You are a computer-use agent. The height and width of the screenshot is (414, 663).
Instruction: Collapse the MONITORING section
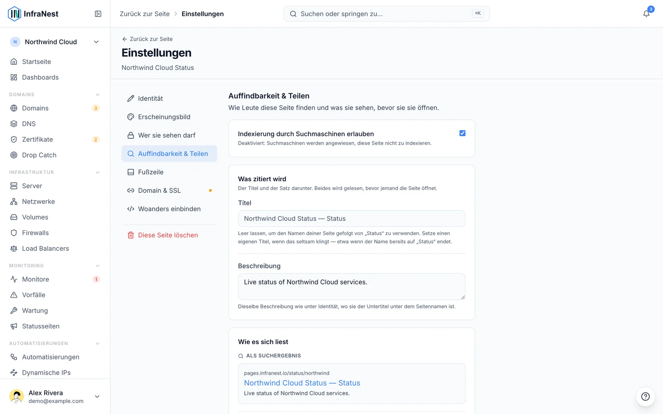[97, 266]
